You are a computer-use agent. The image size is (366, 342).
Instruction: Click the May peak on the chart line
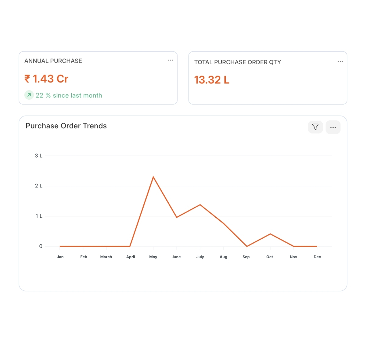tap(153, 177)
